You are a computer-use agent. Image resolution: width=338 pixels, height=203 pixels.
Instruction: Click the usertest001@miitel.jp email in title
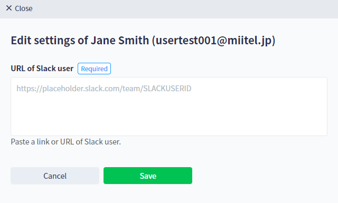tap(213, 41)
